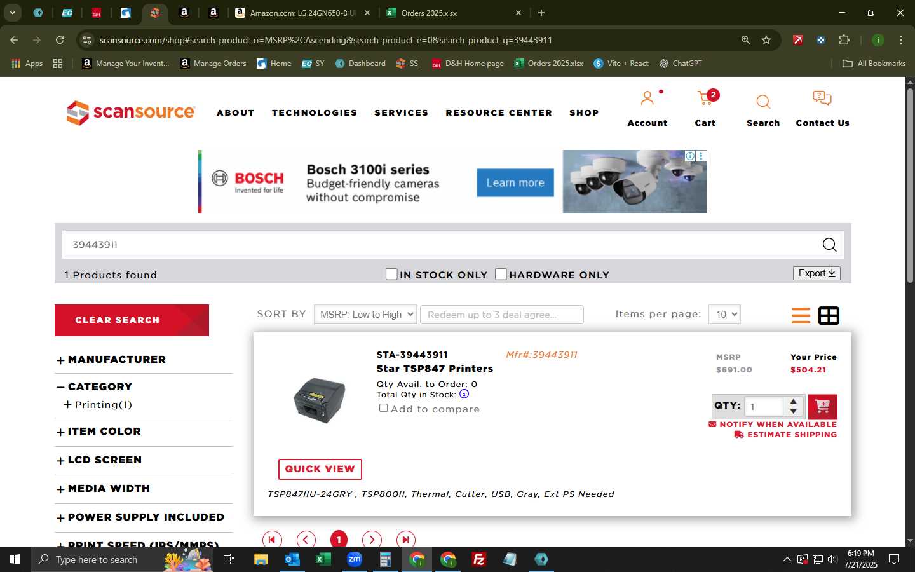Click the page scrollbar thumb

tap(910, 184)
